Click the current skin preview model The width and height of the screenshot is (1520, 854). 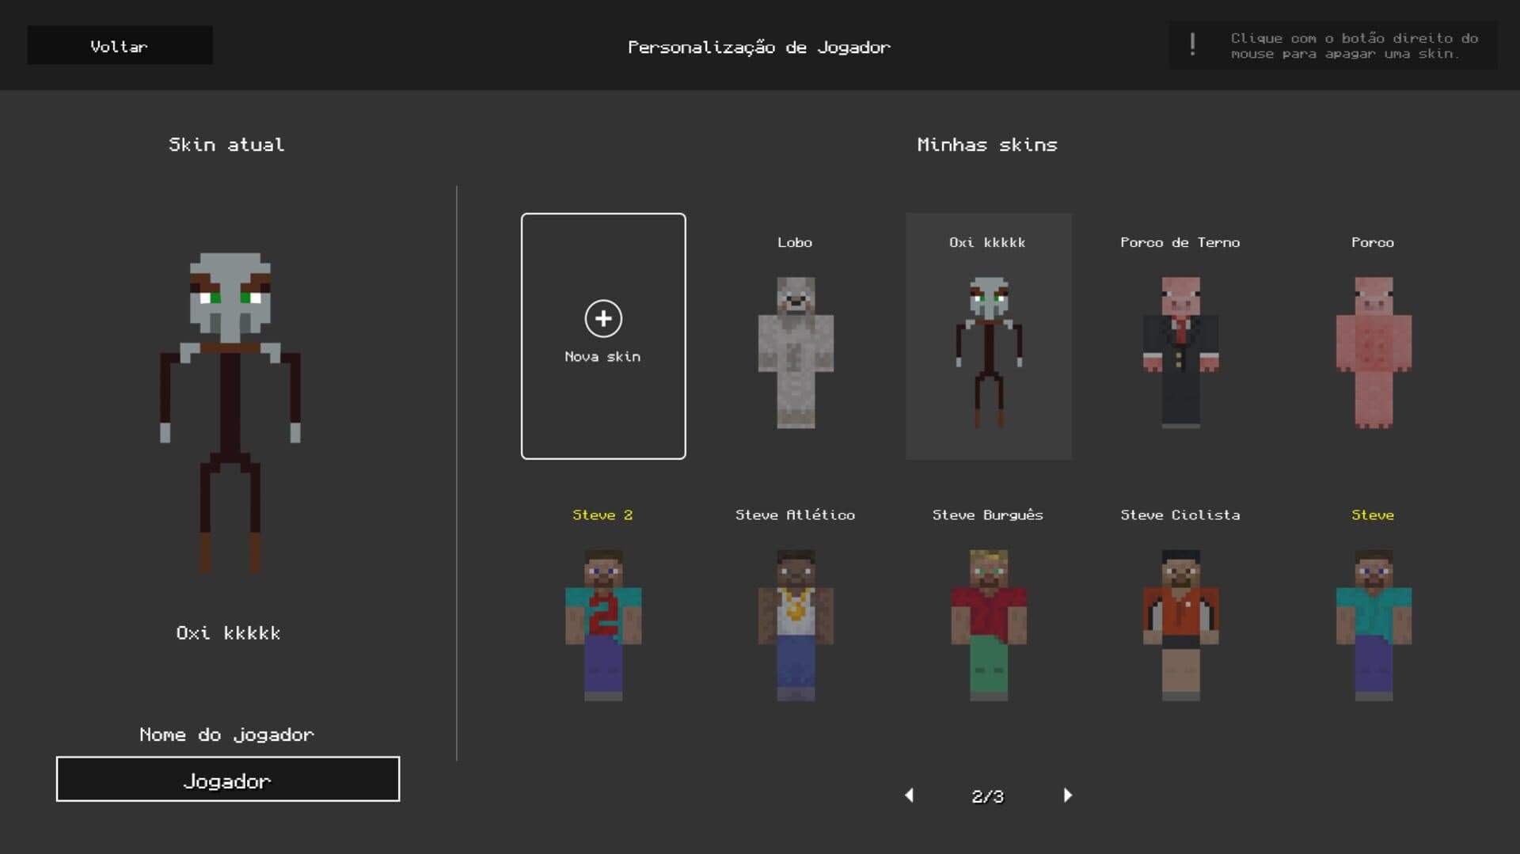[x=230, y=412]
